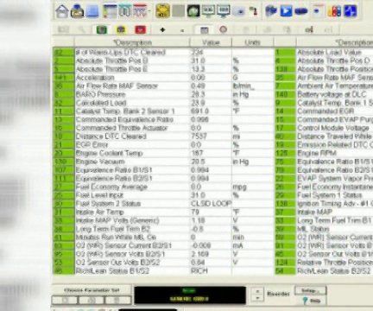Sort by the left Description column header
Screen dimensions: 373x311
132,42
